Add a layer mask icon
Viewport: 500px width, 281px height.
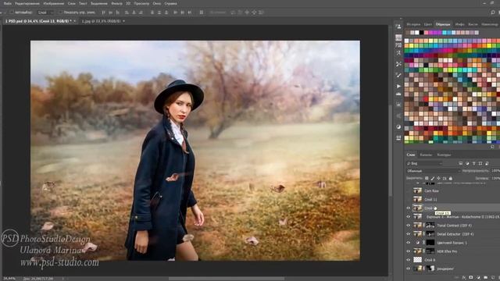[471, 278]
